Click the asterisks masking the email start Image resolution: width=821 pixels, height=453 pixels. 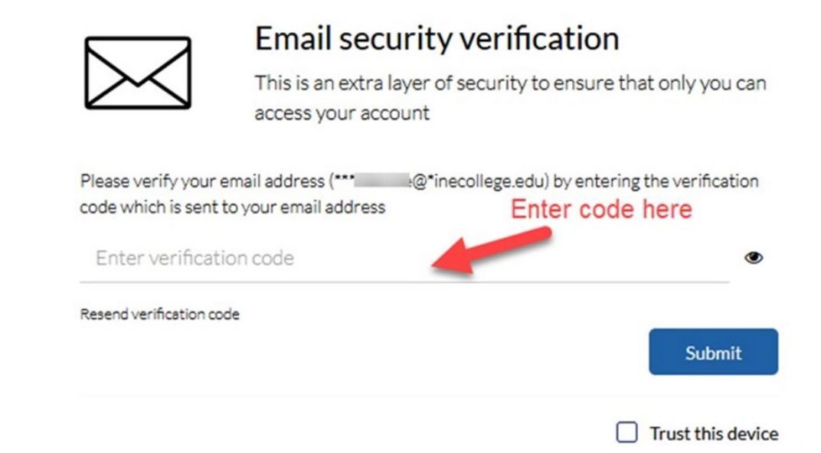coord(344,179)
